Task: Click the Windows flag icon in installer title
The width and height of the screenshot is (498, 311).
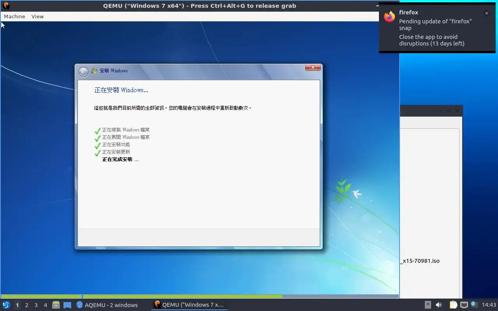Action: point(94,71)
